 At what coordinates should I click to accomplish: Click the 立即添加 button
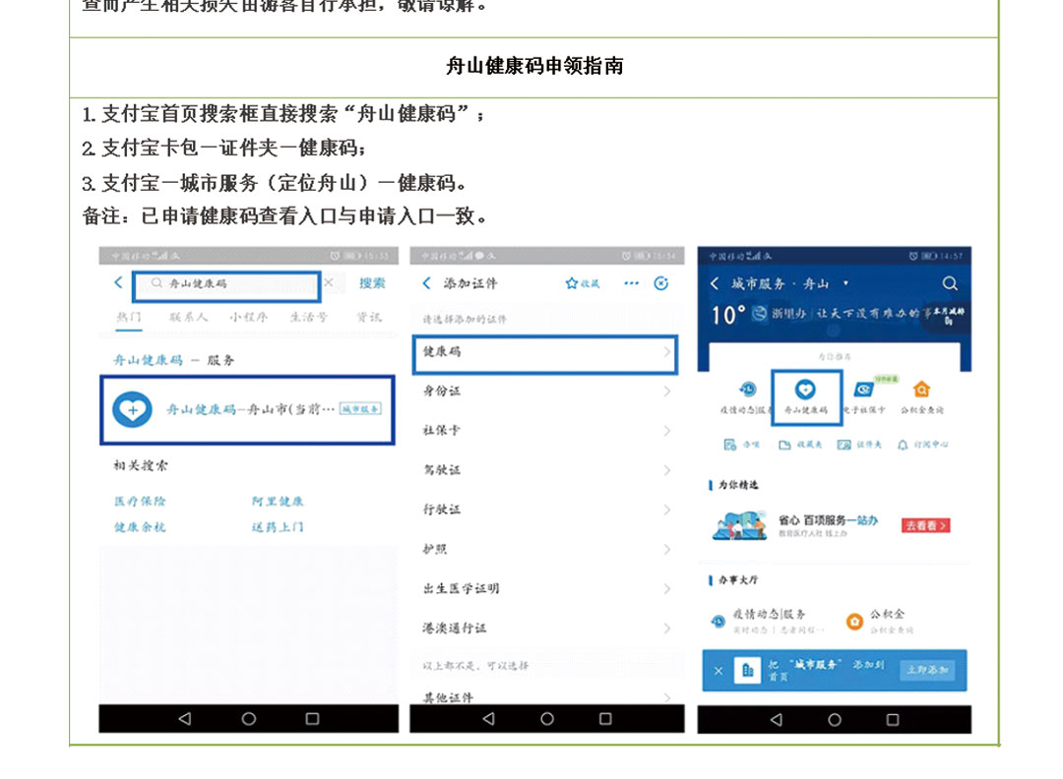coord(927,670)
